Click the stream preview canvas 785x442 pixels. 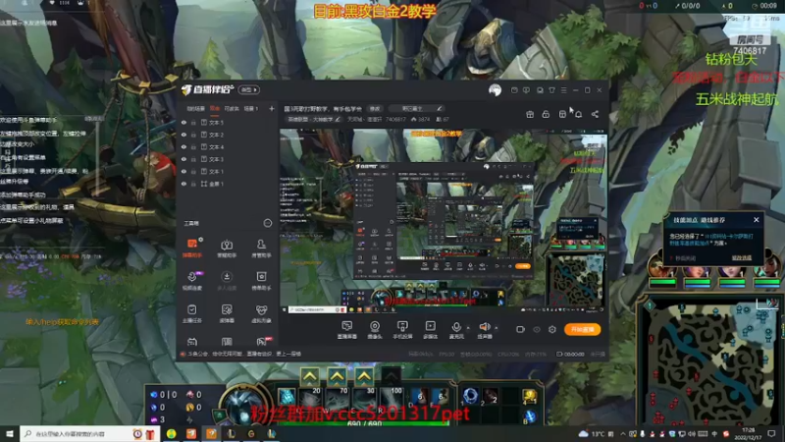[x=444, y=220]
